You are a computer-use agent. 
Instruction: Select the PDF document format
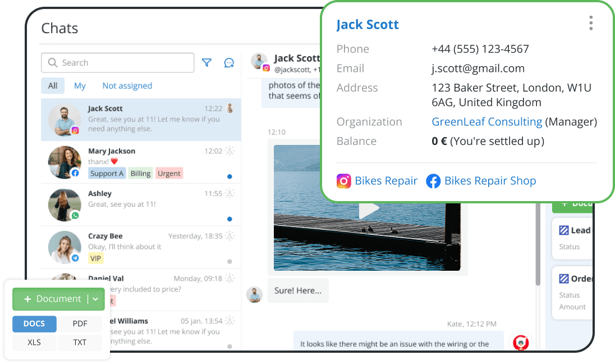pyautogui.click(x=80, y=324)
